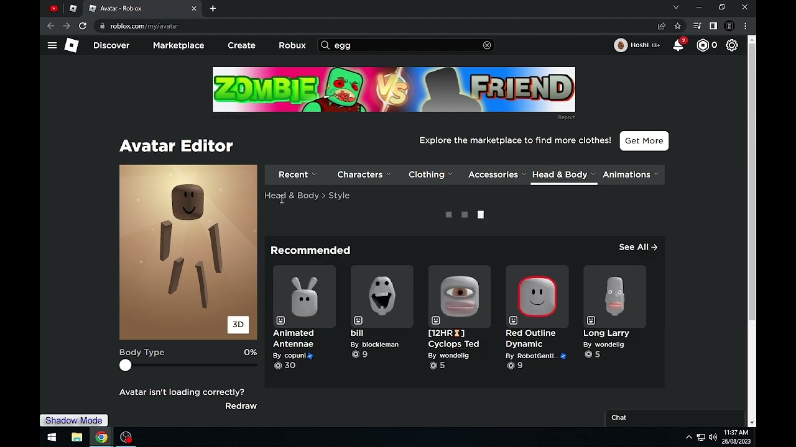The image size is (796, 447).
Task: Expand the Clothing dropdown
Action: click(430, 174)
